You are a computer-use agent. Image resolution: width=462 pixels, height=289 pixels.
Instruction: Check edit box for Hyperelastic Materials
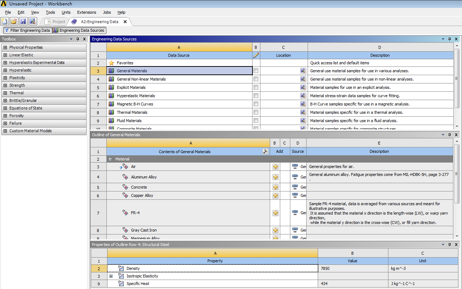pyautogui.click(x=256, y=96)
